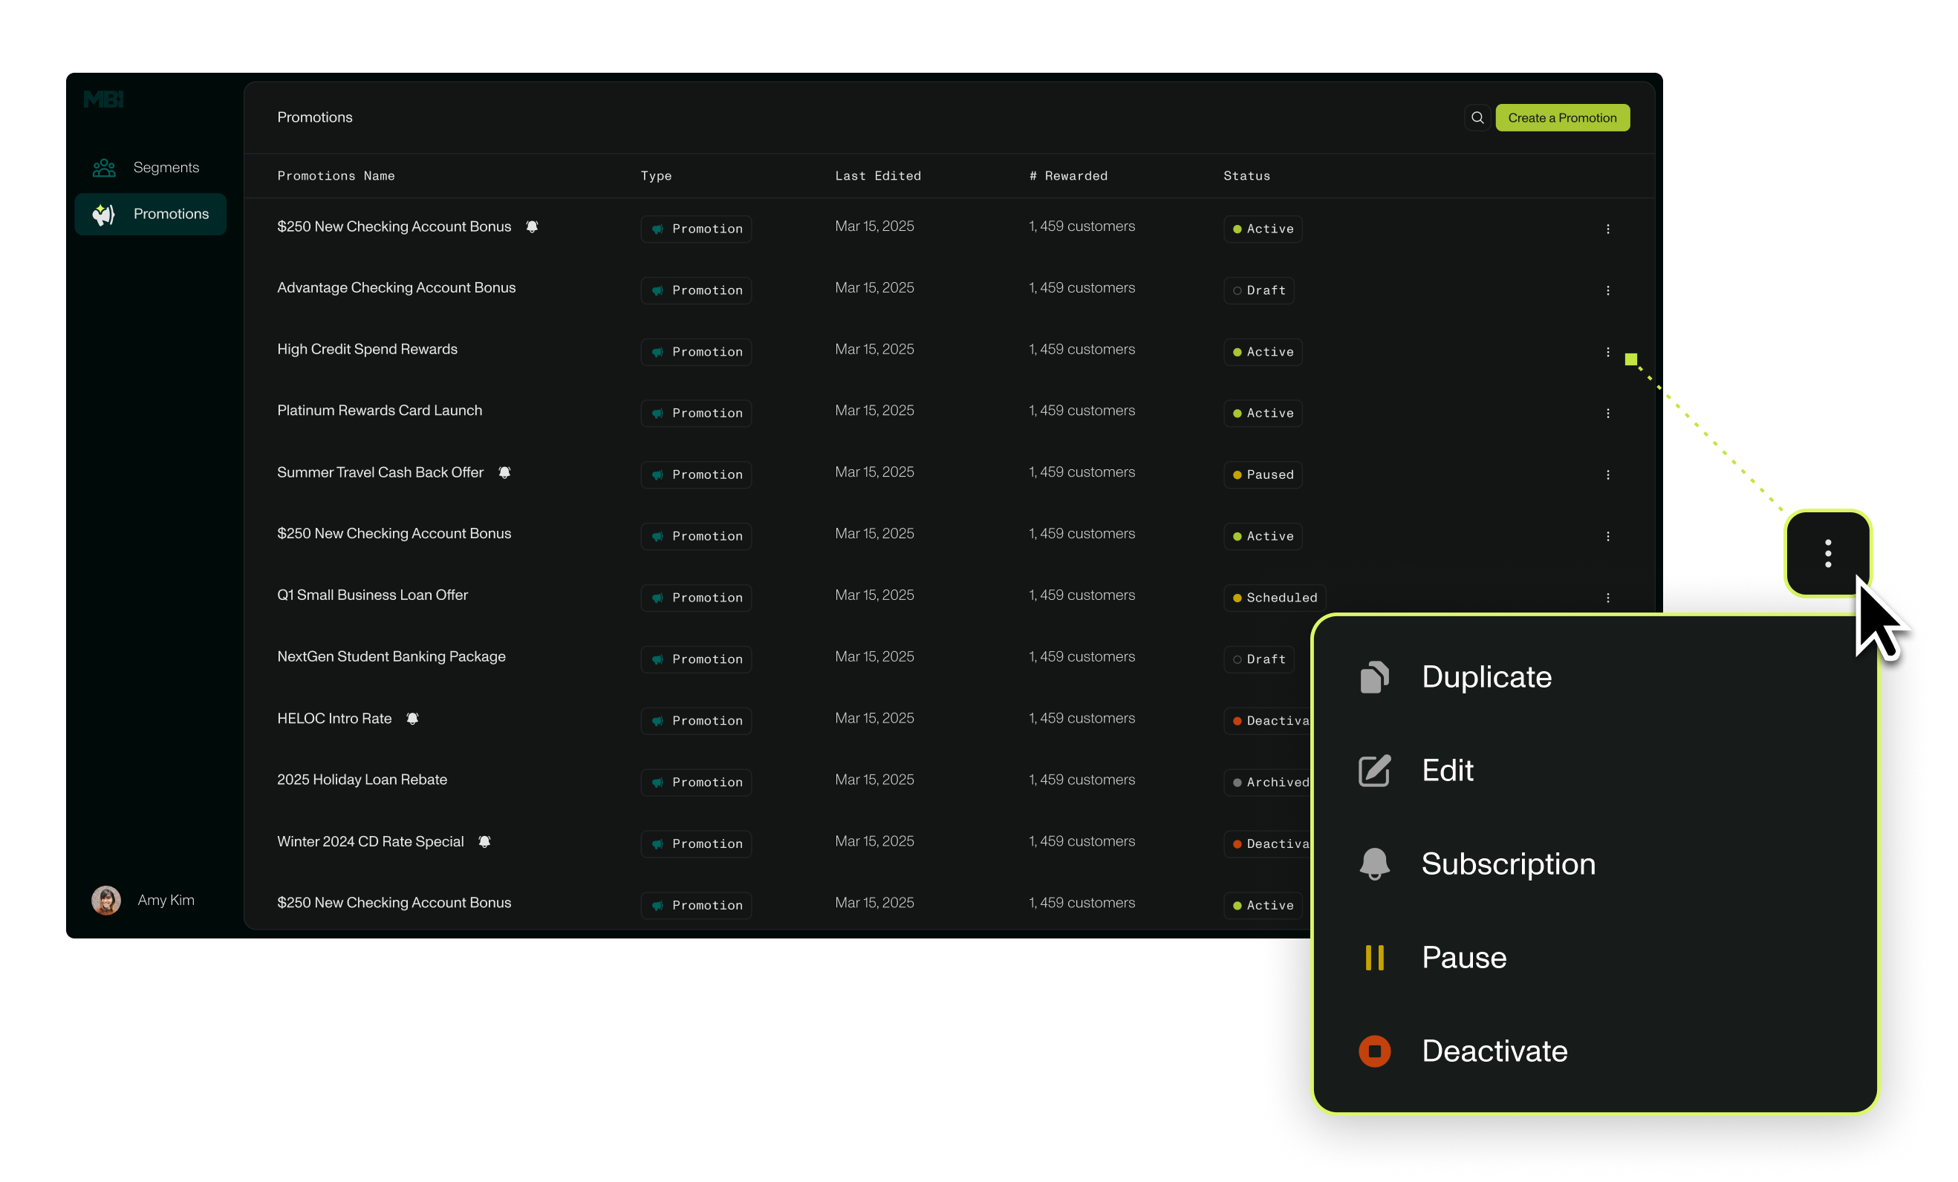Screen dimensions: 1958x1182
Task: Click Amy Kim's avatar picture
Action: (x=106, y=900)
